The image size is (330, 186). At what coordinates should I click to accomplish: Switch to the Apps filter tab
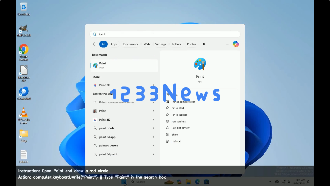pos(114,44)
